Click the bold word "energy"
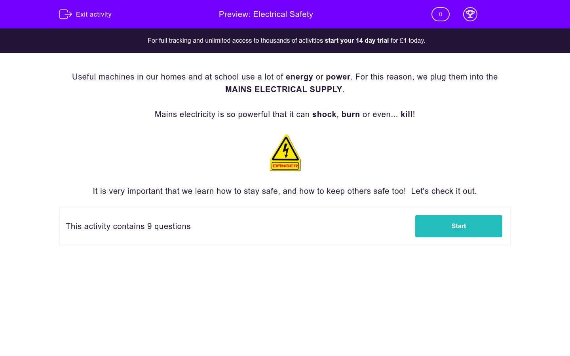The height and width of the screenshot is (356, 570). point(299,77)
